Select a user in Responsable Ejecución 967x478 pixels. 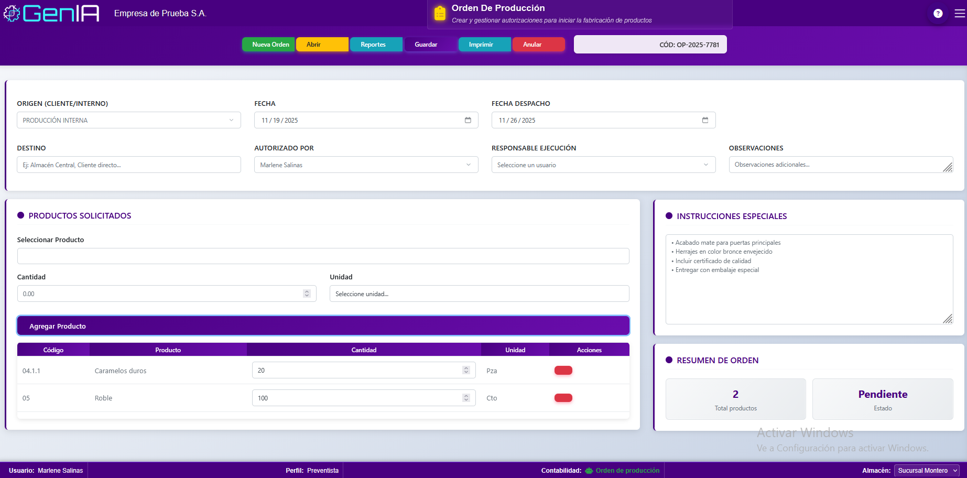tap(603, 165)
